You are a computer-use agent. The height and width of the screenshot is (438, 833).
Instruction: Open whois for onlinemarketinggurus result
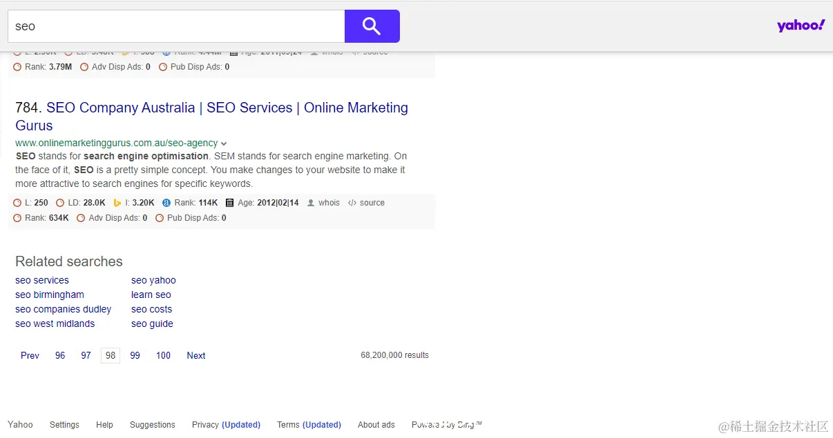point(323,203)
